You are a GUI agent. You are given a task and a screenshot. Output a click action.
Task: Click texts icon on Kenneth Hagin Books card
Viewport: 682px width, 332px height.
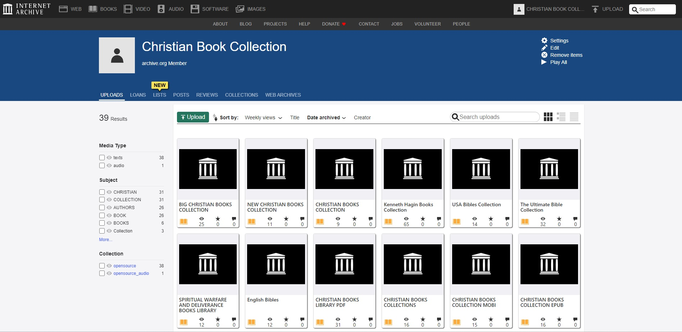(388, 222)
